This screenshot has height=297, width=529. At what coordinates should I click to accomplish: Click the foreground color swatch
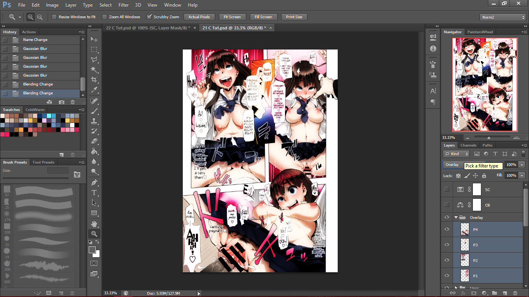pos(92,250)
